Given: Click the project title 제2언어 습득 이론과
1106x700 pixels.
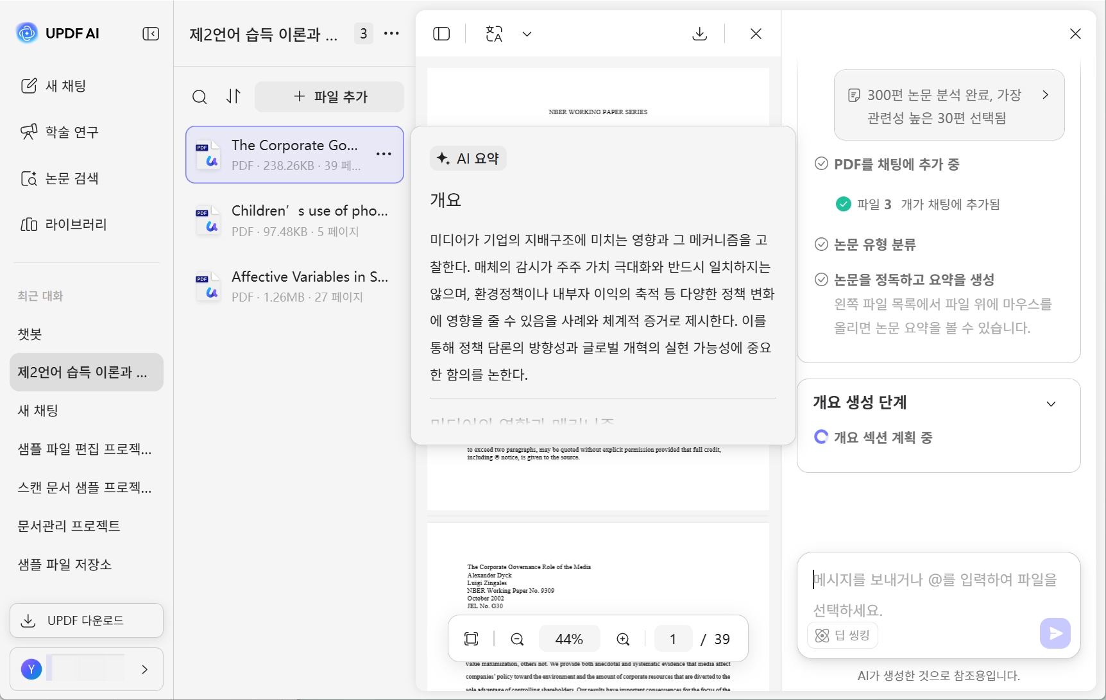Looking at the screenshot, I should 263,34.
